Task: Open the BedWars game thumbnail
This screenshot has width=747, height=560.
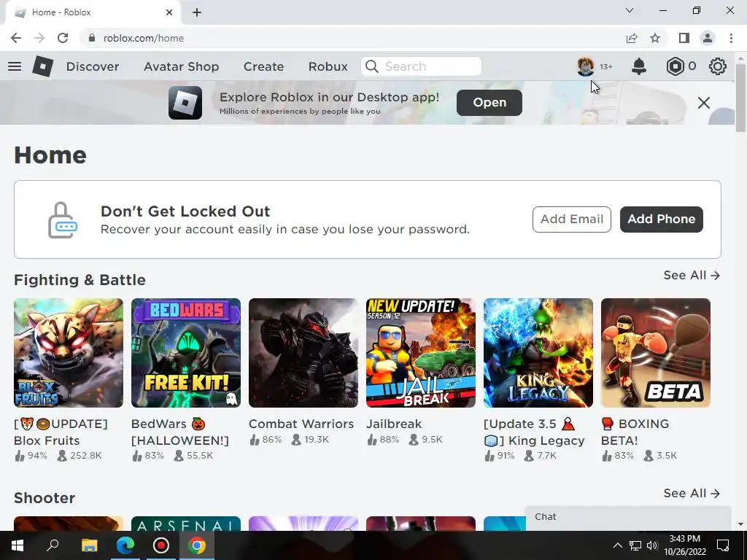Action: [186, 353]
